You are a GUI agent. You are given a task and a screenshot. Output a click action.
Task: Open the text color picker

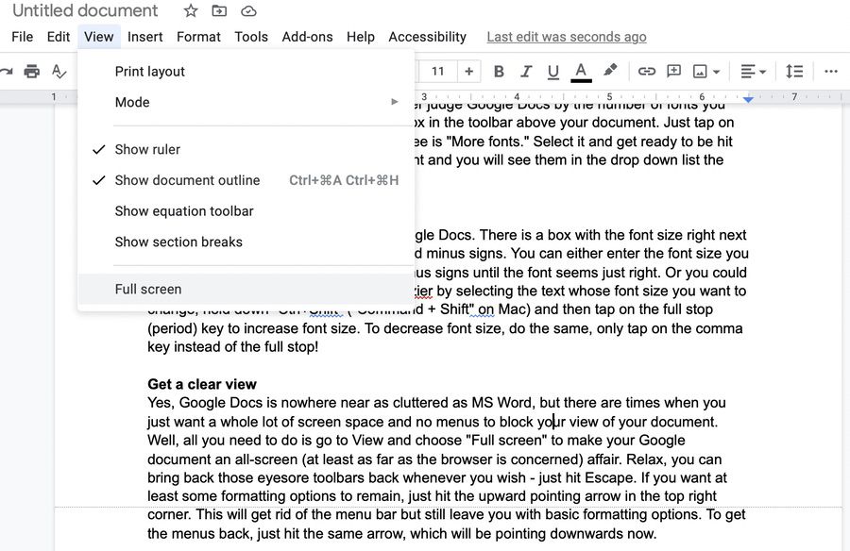coord(581,72)
